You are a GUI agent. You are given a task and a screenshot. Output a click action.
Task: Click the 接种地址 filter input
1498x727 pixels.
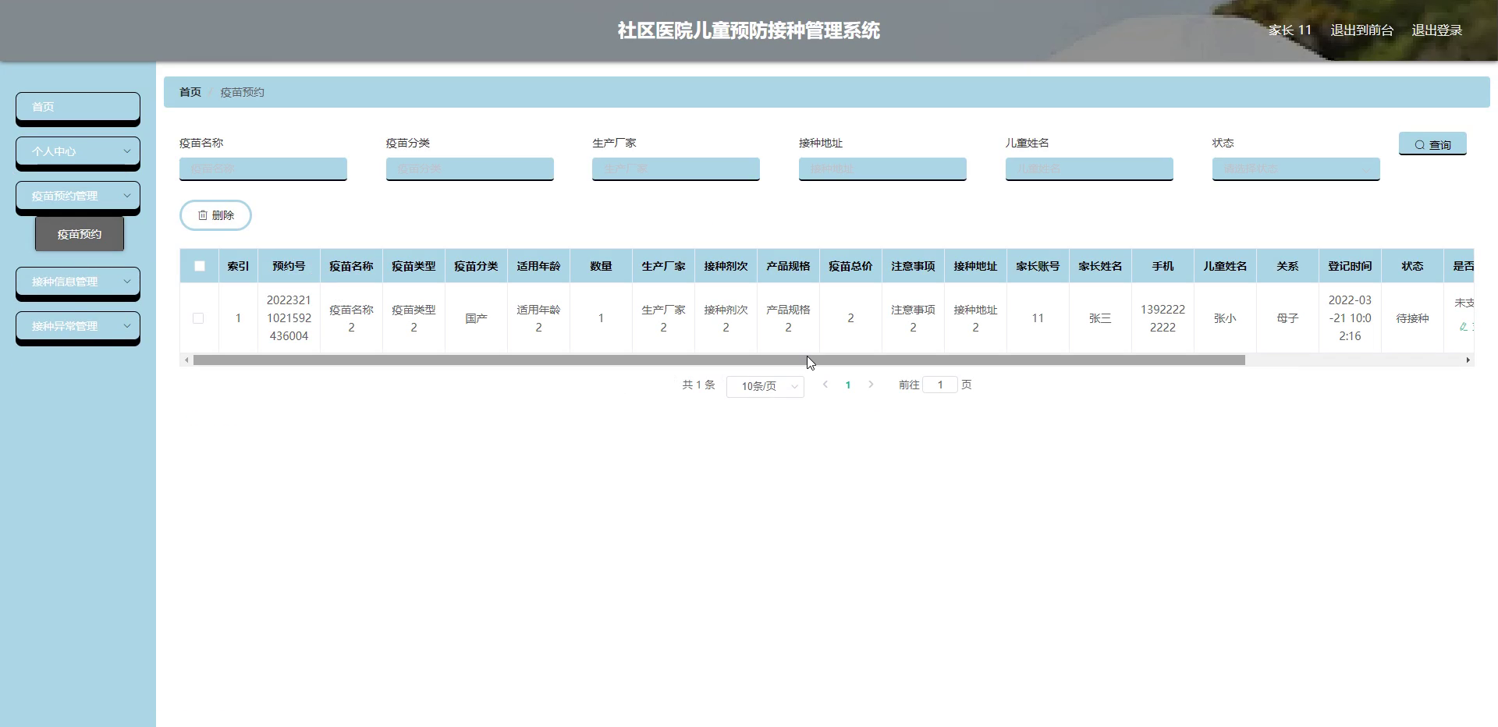(x=882, y=168)
